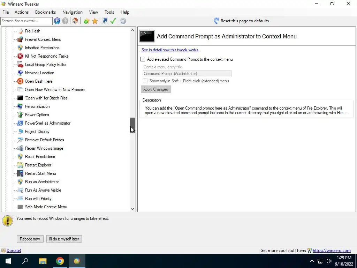357x268 pixels.
Task: Open the Help menu
Action: (x=125, y=12)
